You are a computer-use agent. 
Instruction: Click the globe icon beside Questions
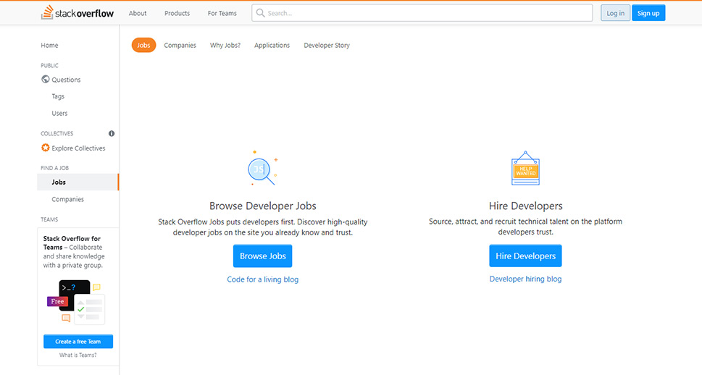[45, 79]
